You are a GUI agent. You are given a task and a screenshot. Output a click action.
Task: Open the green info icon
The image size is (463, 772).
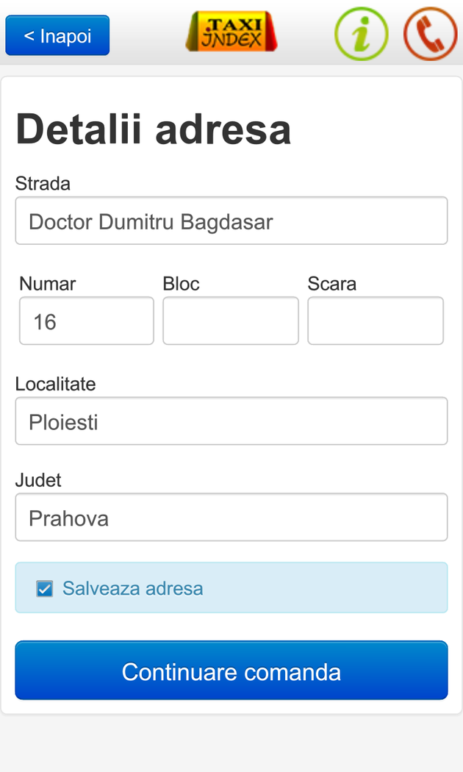click(361, 34)
